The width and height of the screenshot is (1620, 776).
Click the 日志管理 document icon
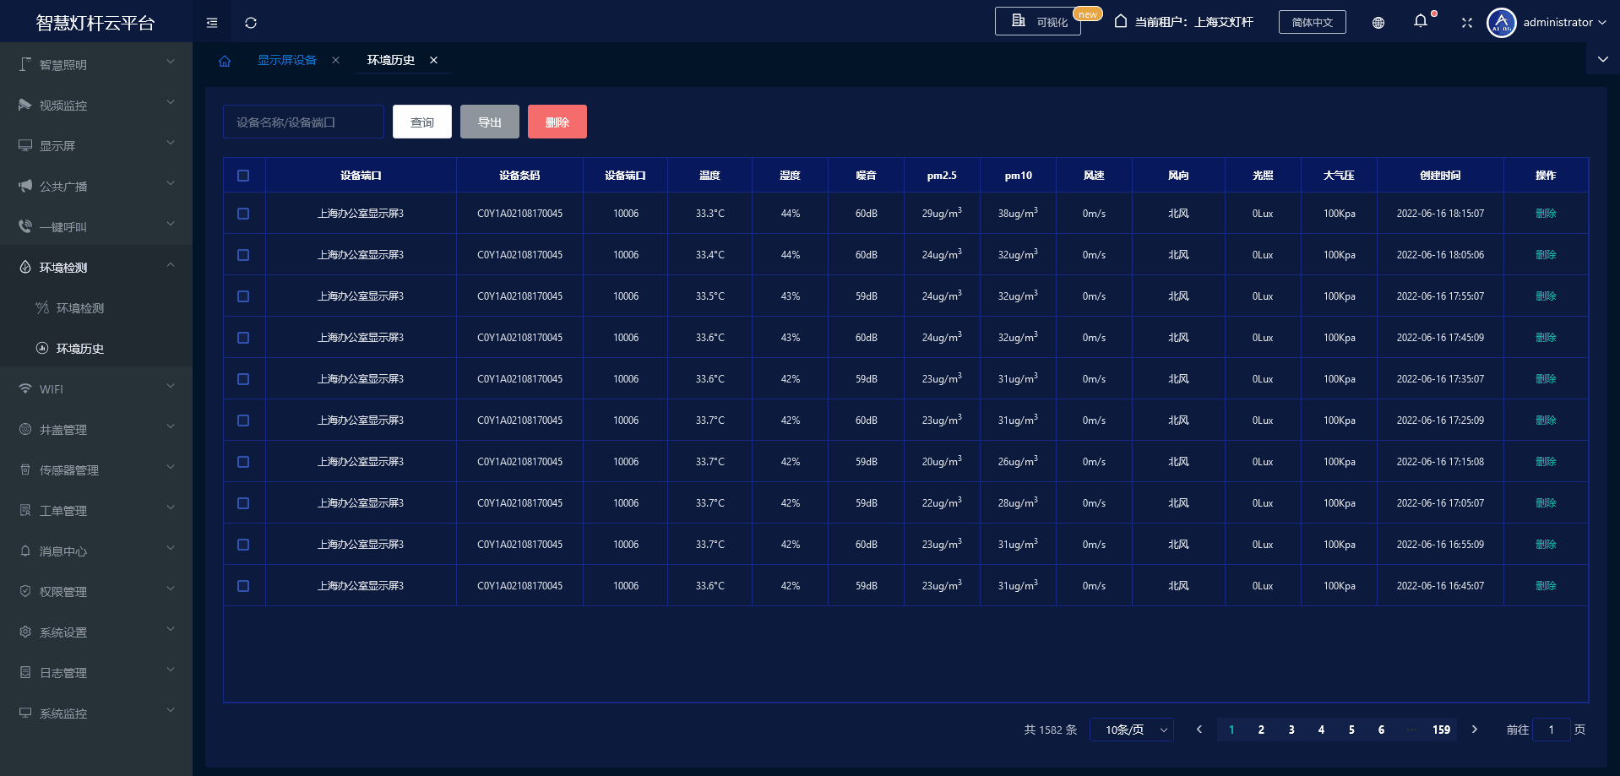point(25,672)
